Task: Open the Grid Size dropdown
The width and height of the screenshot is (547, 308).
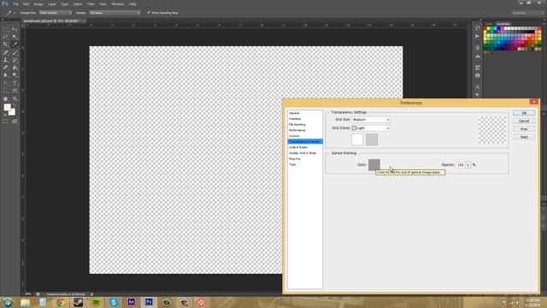Action: [371, 120]
